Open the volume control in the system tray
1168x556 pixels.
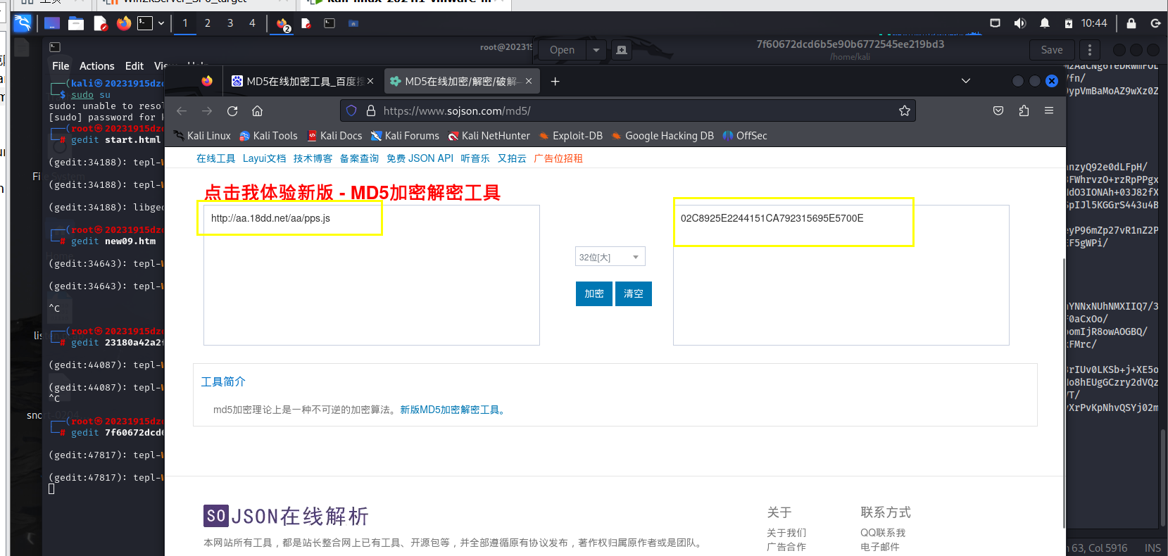[1019, 23]
